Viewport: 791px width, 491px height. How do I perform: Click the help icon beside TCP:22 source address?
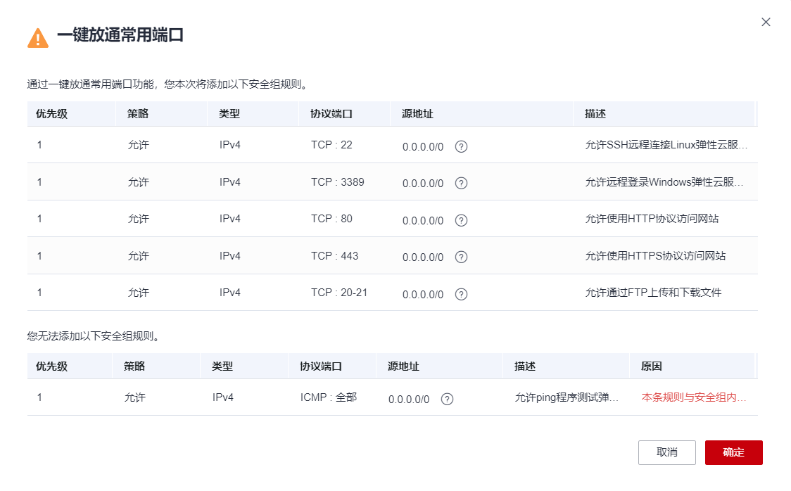pos(461,146)
